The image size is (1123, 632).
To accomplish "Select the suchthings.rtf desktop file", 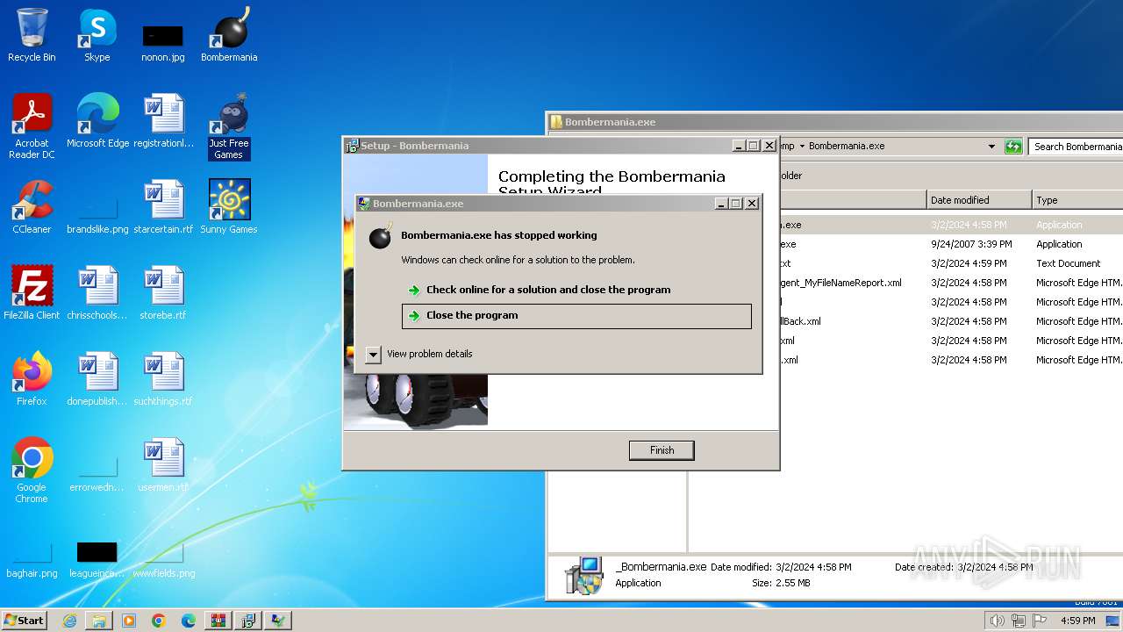I will pos(163,379).
